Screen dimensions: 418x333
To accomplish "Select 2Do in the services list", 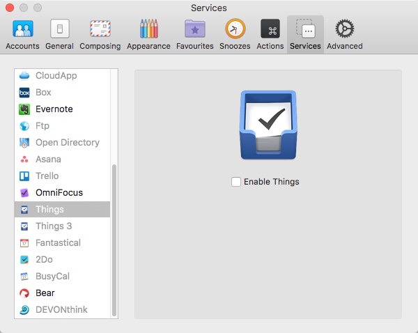I will point(63,260).
